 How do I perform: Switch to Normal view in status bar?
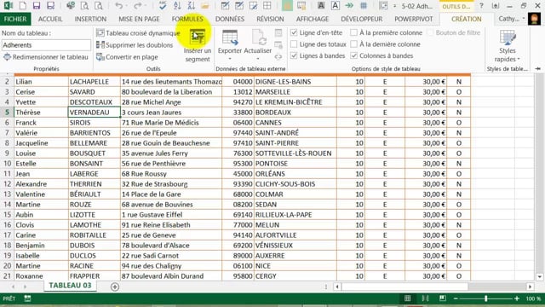(407, 298)
